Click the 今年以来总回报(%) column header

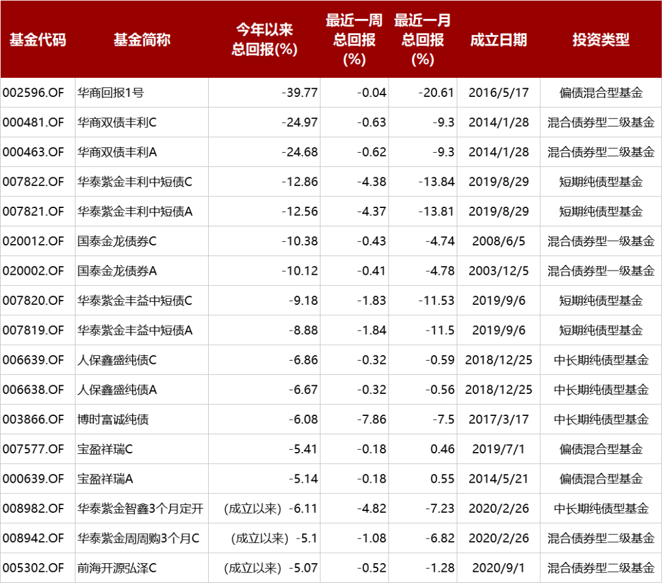(264, 40)
